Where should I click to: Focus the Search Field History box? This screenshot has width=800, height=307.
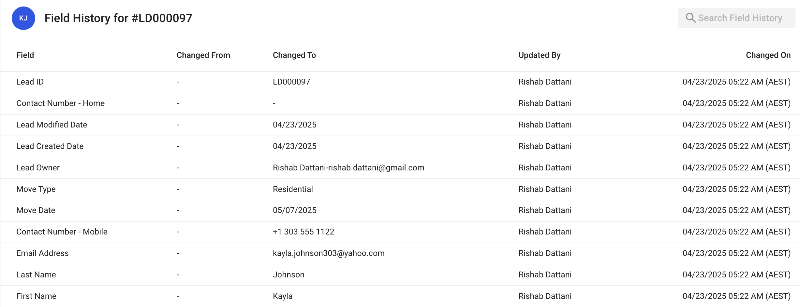point(740,18)
